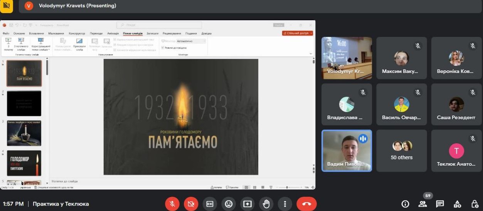
Task: Click the Present now screen share icon
Action: [247, 204]
